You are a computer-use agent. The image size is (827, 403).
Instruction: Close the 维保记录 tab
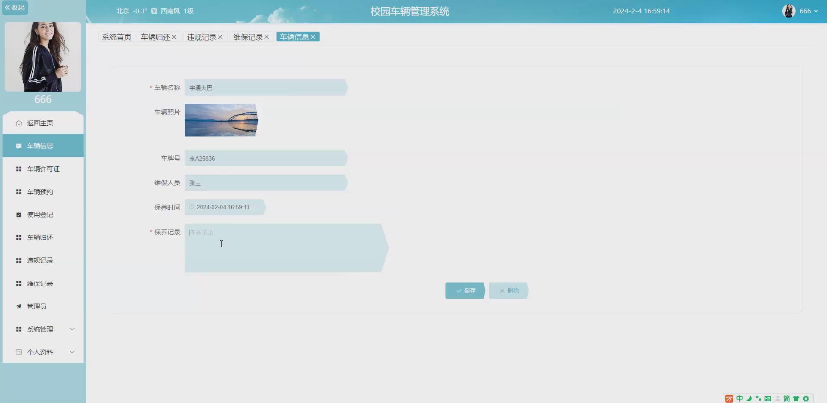(x=267, y=37)
